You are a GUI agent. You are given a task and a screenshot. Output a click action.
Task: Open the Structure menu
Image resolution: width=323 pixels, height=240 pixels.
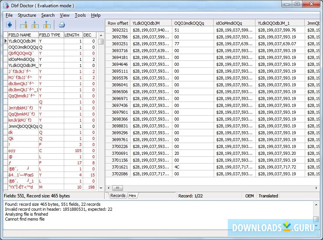[27, 15]
